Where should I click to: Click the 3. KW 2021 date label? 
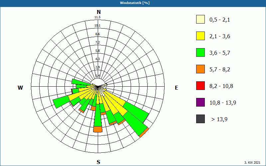(252, 163)
